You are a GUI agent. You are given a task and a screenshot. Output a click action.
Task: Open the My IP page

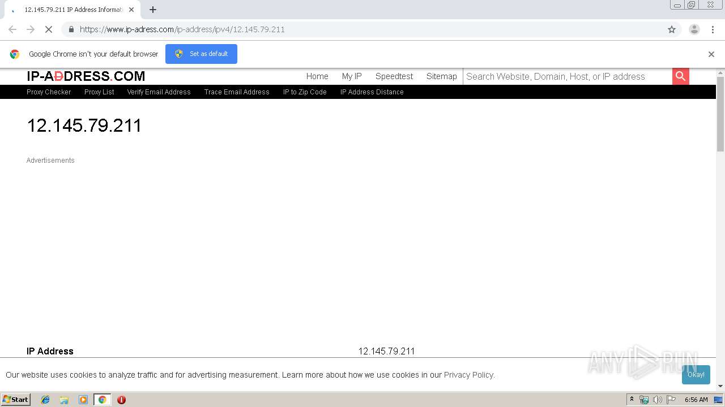[352, 76]
